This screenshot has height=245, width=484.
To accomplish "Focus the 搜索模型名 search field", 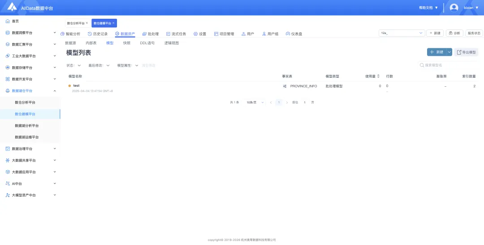I will tap(448, 65).
